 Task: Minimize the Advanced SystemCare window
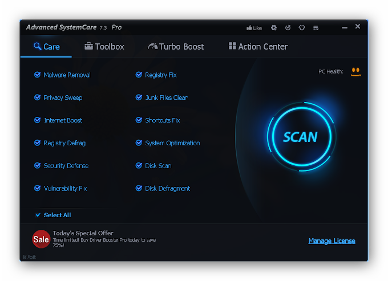tap(345, 27)
